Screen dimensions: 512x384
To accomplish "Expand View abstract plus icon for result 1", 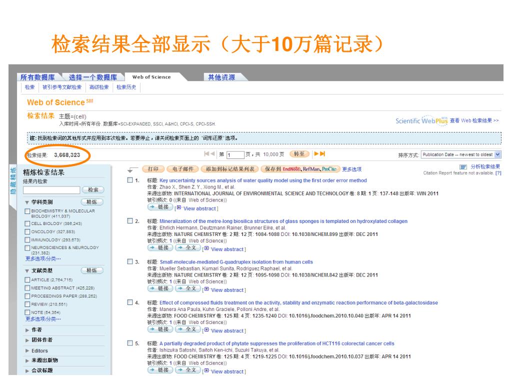I will [179, 207].
